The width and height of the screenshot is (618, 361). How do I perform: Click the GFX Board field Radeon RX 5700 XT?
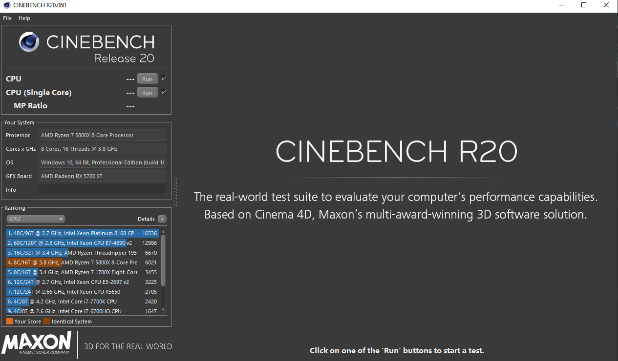[x=103, y=176]
